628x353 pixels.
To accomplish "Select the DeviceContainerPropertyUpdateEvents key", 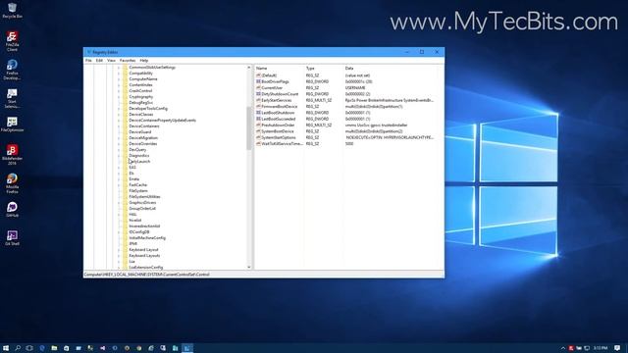I will 162,121.
